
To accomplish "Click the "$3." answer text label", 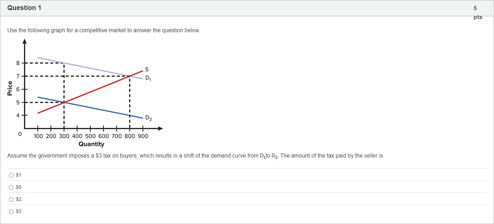I will 19,212.
